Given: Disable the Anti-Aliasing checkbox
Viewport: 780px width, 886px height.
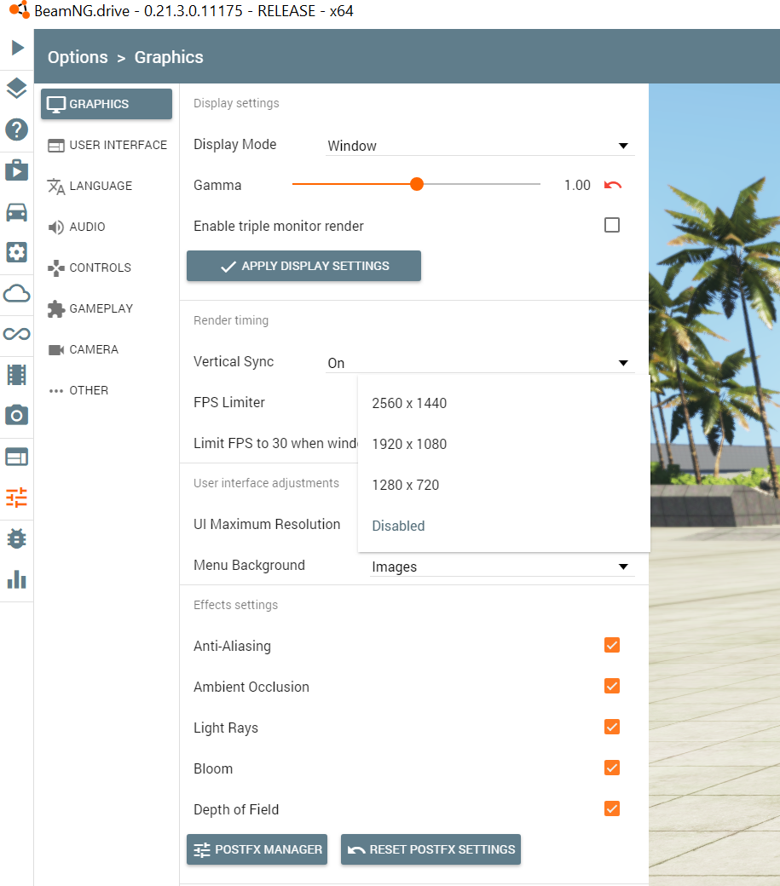Looking at the screenshot, I should 612,645.
